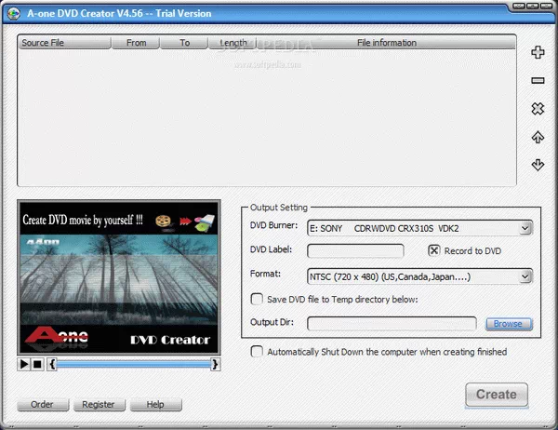Move the selected file up with the up arrow

coord(538,137)
